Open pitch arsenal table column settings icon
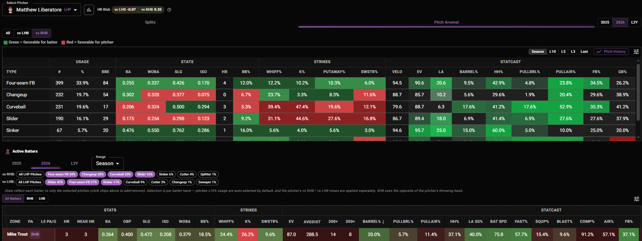The height and width of the screenshot is (241, 642). [x=636, y=52]
